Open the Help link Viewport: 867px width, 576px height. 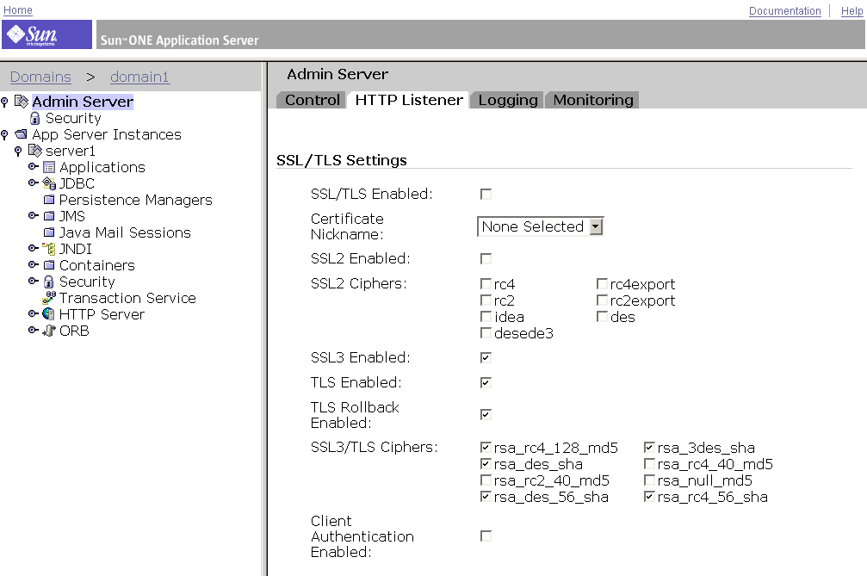point(852,11)
